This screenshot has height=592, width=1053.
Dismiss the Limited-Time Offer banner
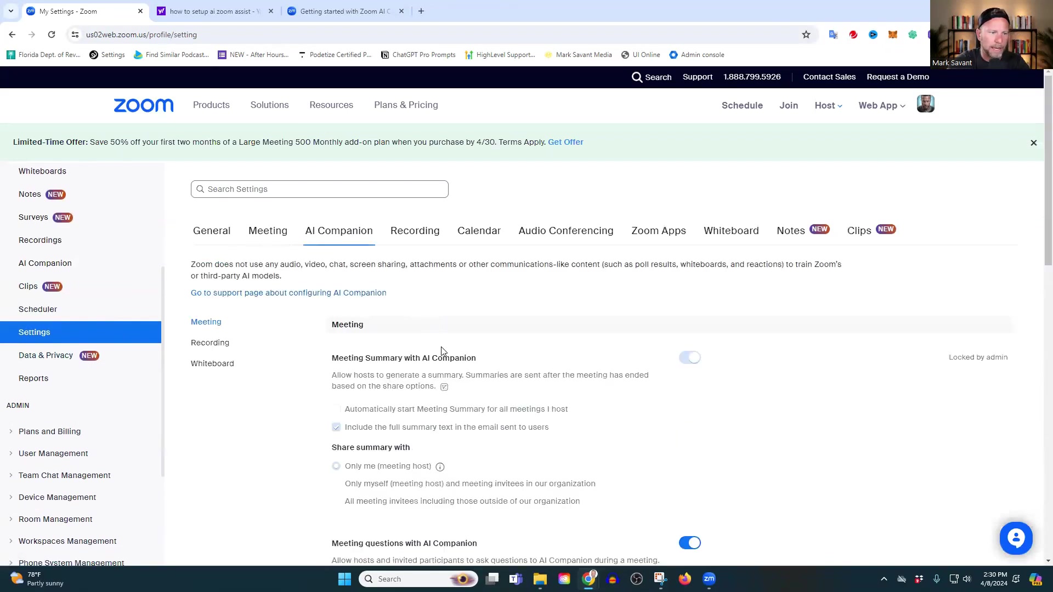[x=1033, y=143]
